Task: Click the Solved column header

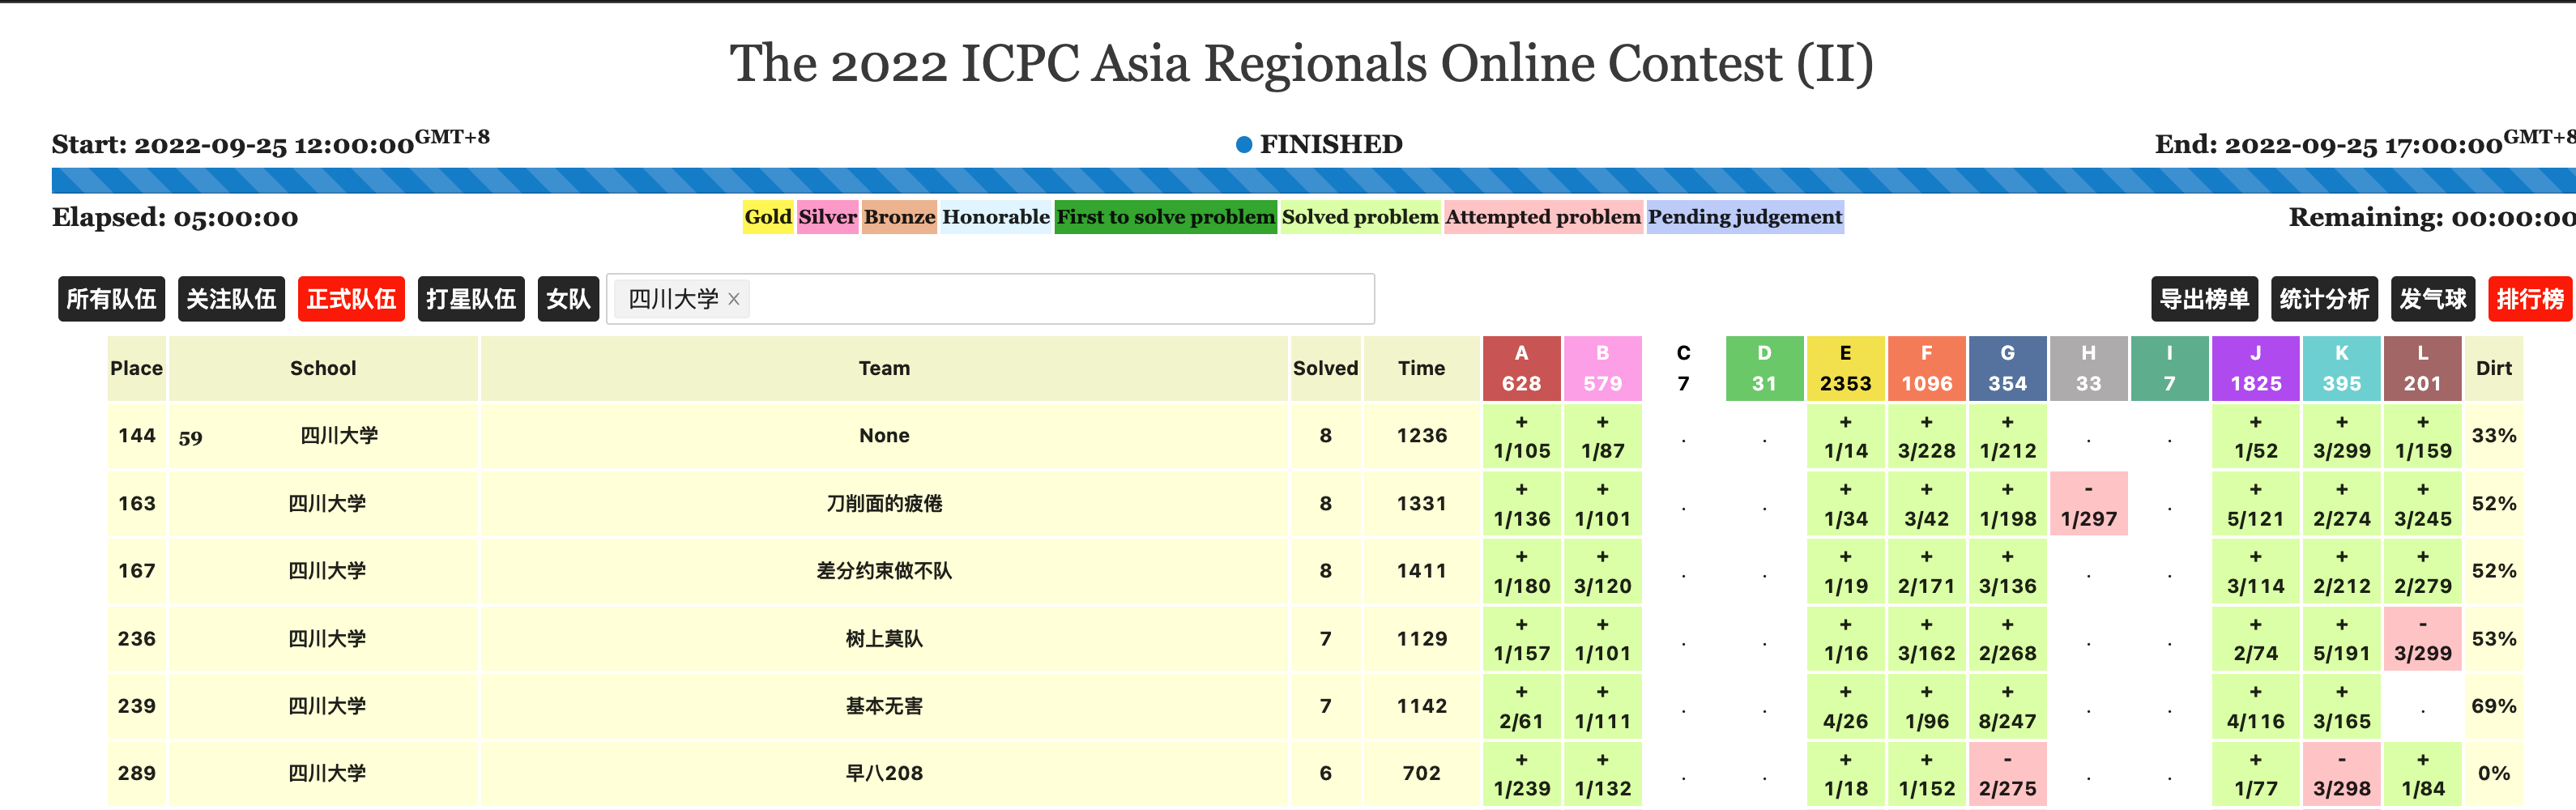Action: pyautogui.click(x=1325, y=368)
